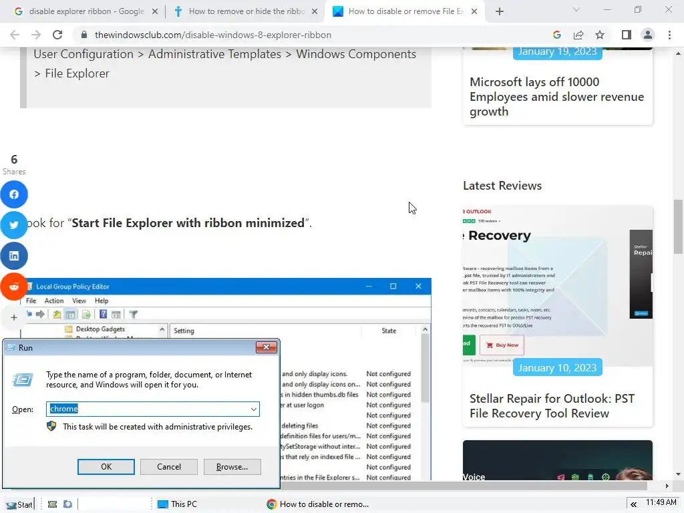The image size is (684, 513).
Task: Bookmark this page with the star icon
Action: pyautogui.click(x=600, y=35)
